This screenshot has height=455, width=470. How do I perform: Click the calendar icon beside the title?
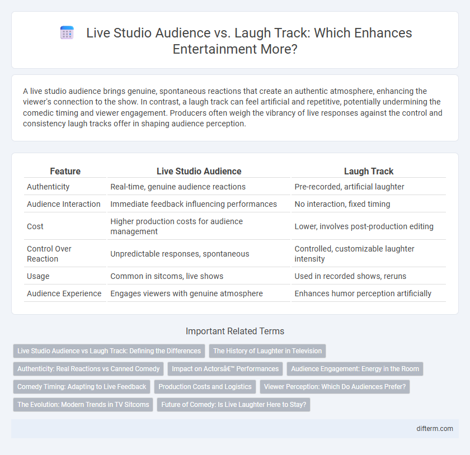point(67,32)
